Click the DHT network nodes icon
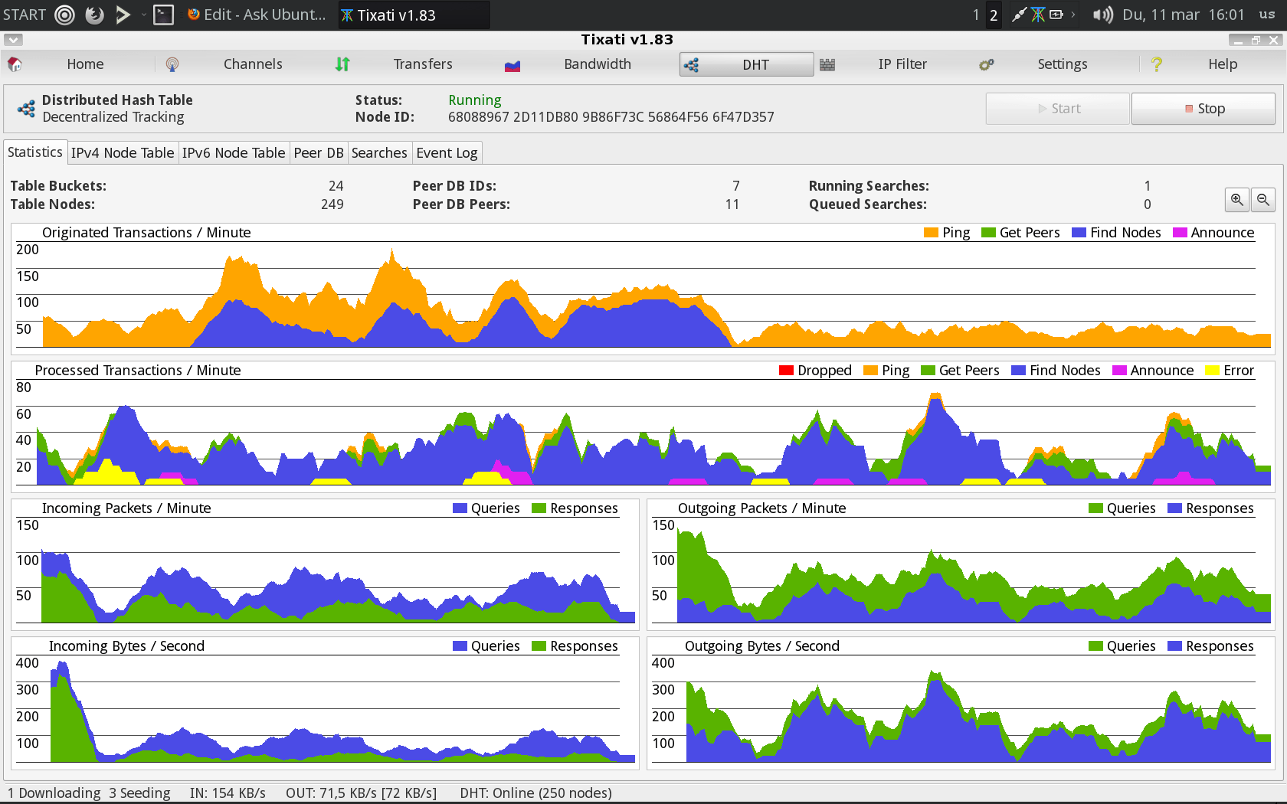Image resolution: width=1287 pixels, height=804 pixels. point(691,65)
